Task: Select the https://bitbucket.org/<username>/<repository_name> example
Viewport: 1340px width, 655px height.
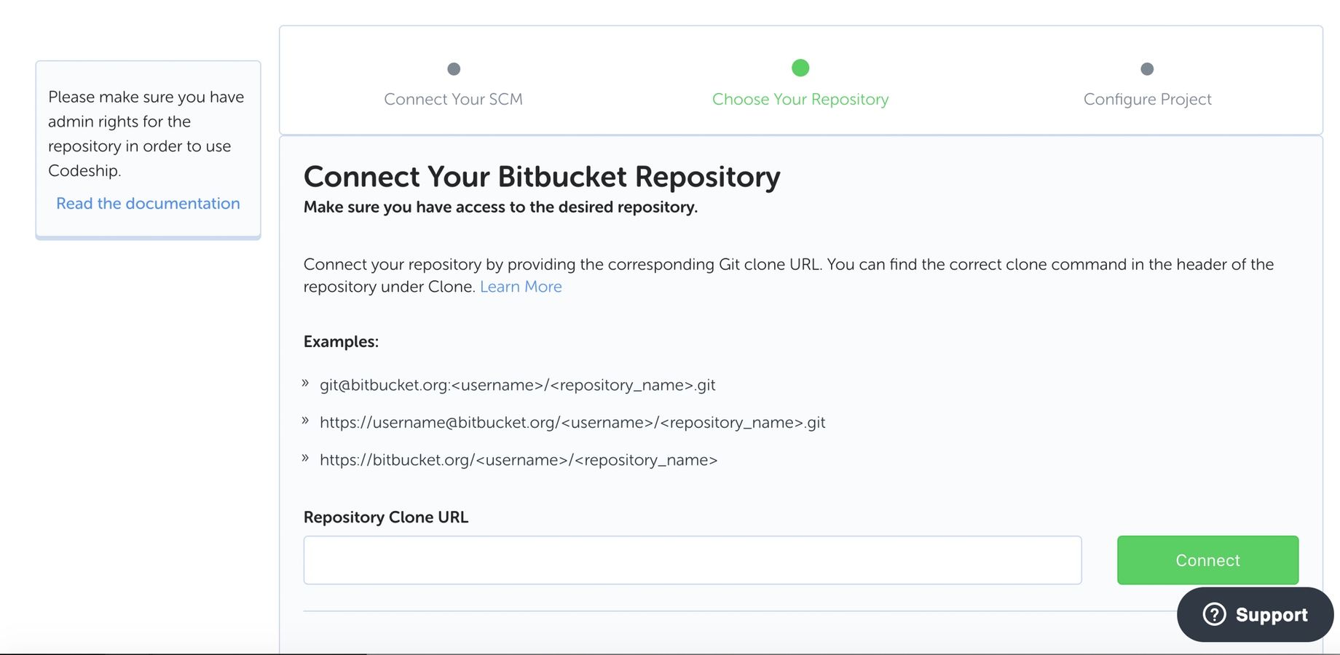Action: click(x=519, y=460)
